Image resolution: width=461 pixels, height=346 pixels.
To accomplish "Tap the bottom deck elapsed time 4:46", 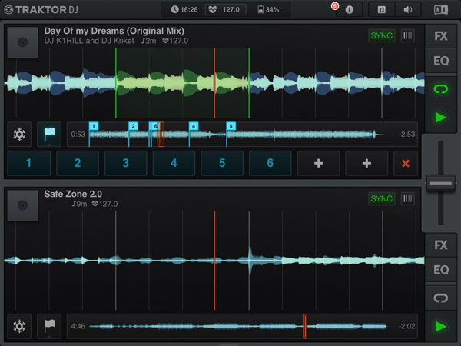I will pyautogui.click(x=78, y=326).
